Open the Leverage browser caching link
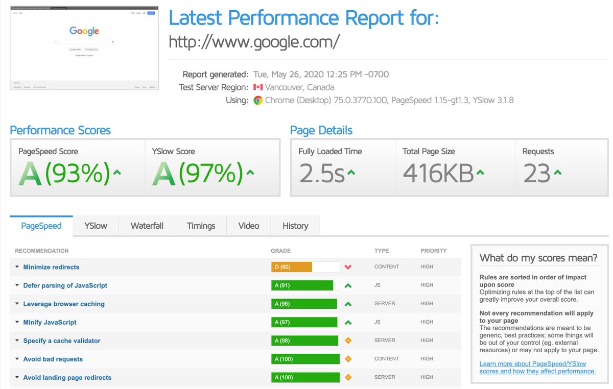The image size is (613, 389). (x=64, y=304)
